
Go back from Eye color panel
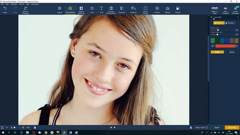point(211,17)
